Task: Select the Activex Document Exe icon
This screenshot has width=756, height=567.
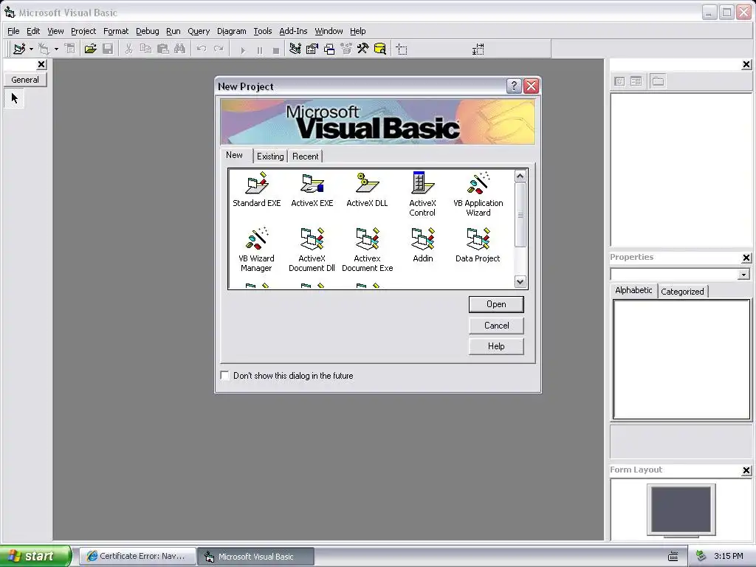Action: 368,250
